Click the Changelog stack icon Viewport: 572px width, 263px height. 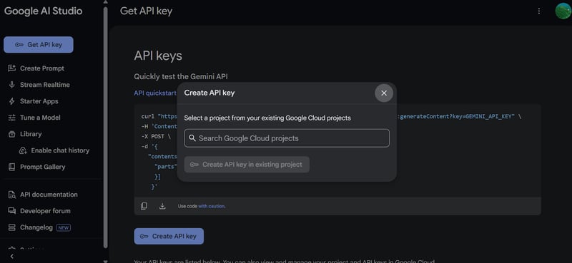point(12,227)
